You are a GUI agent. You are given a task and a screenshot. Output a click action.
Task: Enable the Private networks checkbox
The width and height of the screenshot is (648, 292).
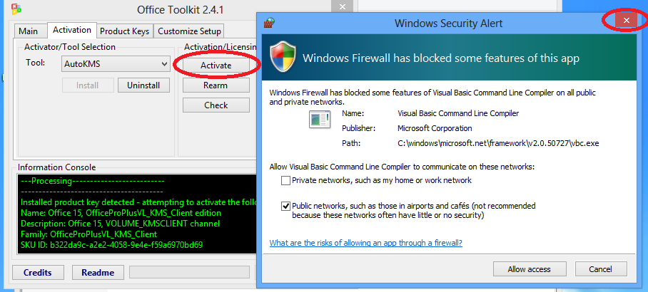click(286, 181)
